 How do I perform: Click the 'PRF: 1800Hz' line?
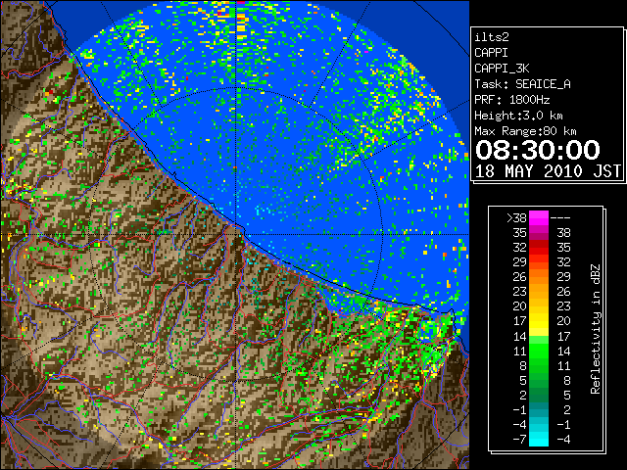[x=512, y=100]
